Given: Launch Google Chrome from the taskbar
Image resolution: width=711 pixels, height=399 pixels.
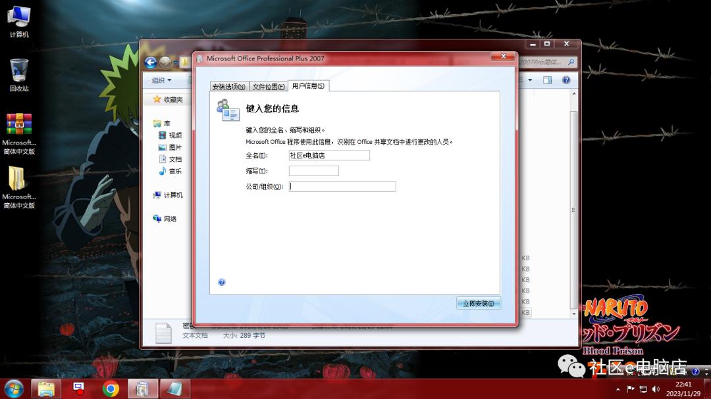Looking at the screenshot, I should point(111,389).
